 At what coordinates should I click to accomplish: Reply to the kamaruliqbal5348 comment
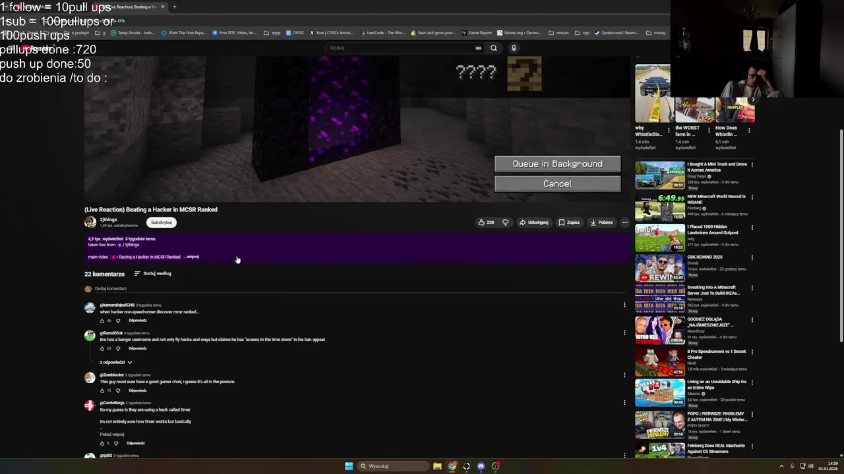[x=137, y=321]
